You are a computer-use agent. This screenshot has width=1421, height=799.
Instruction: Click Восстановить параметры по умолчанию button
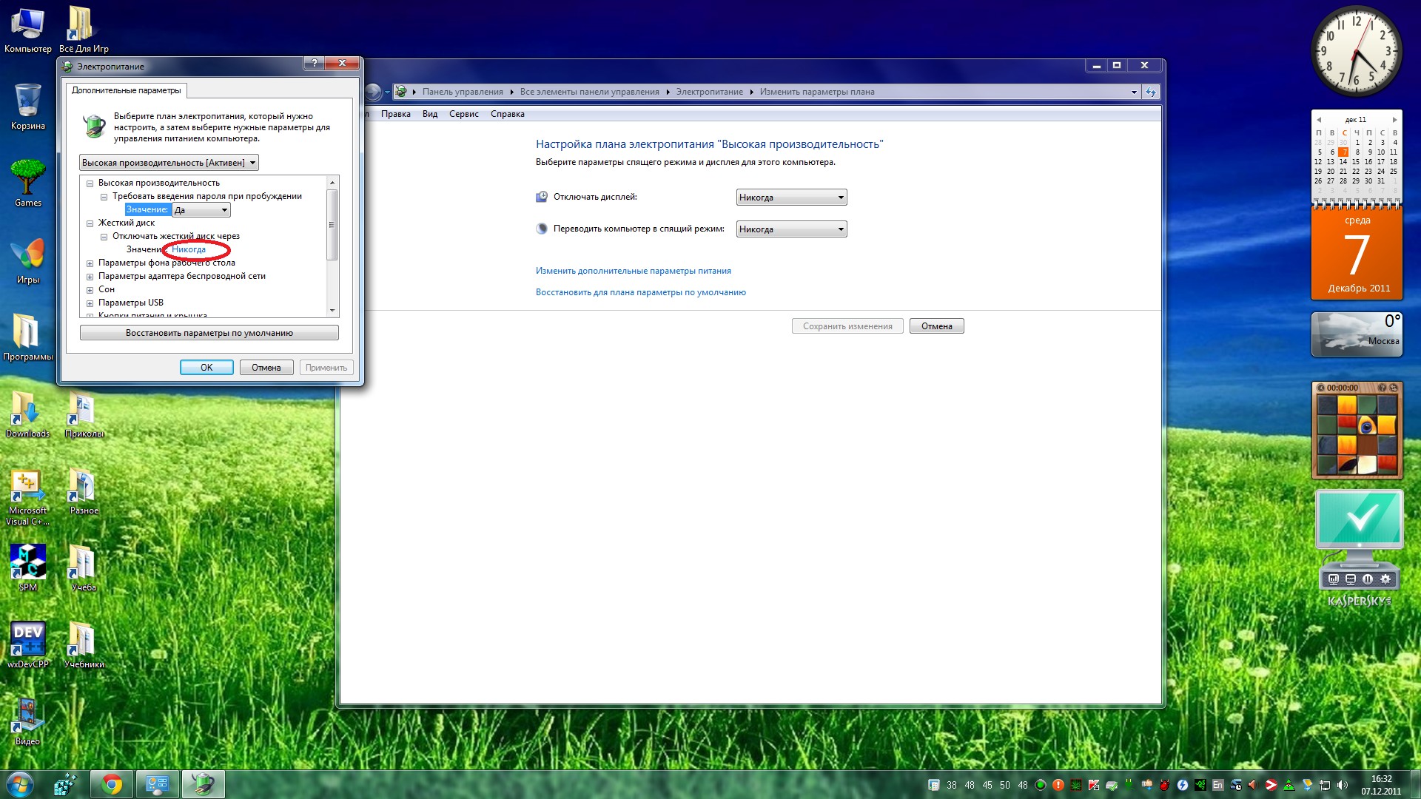click(209, 333)
